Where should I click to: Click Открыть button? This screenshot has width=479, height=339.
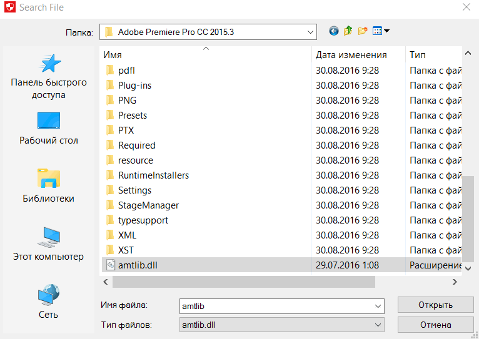[x=436, y=305]
